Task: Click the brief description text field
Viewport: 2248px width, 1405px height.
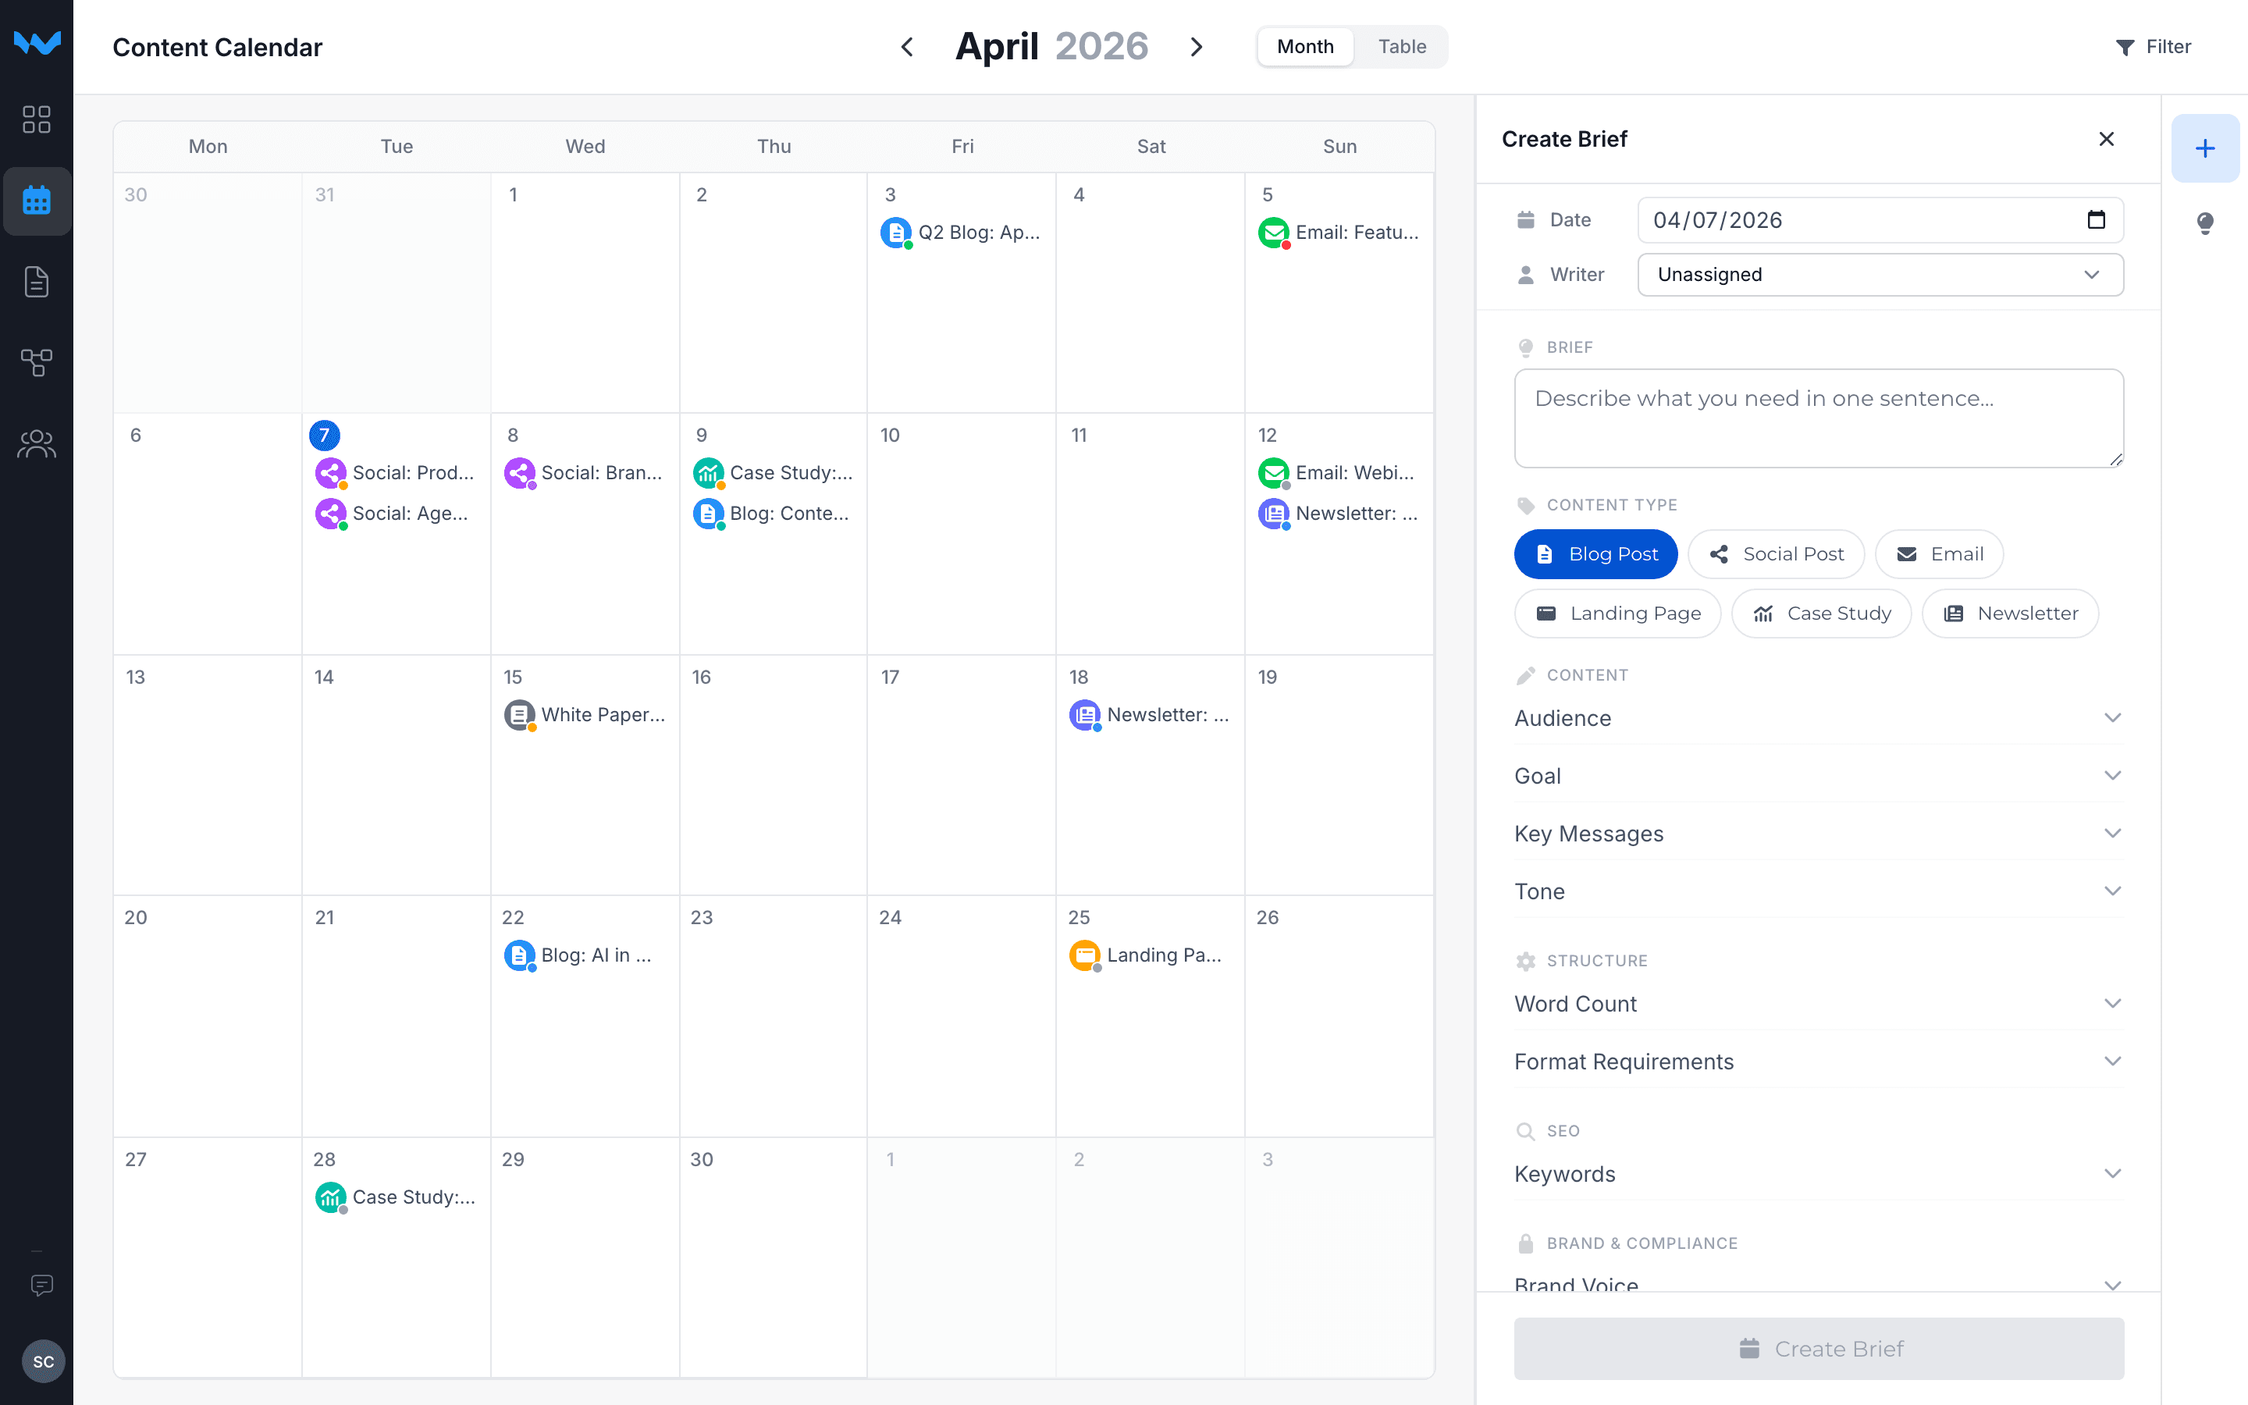Action: coord(1818,418)
